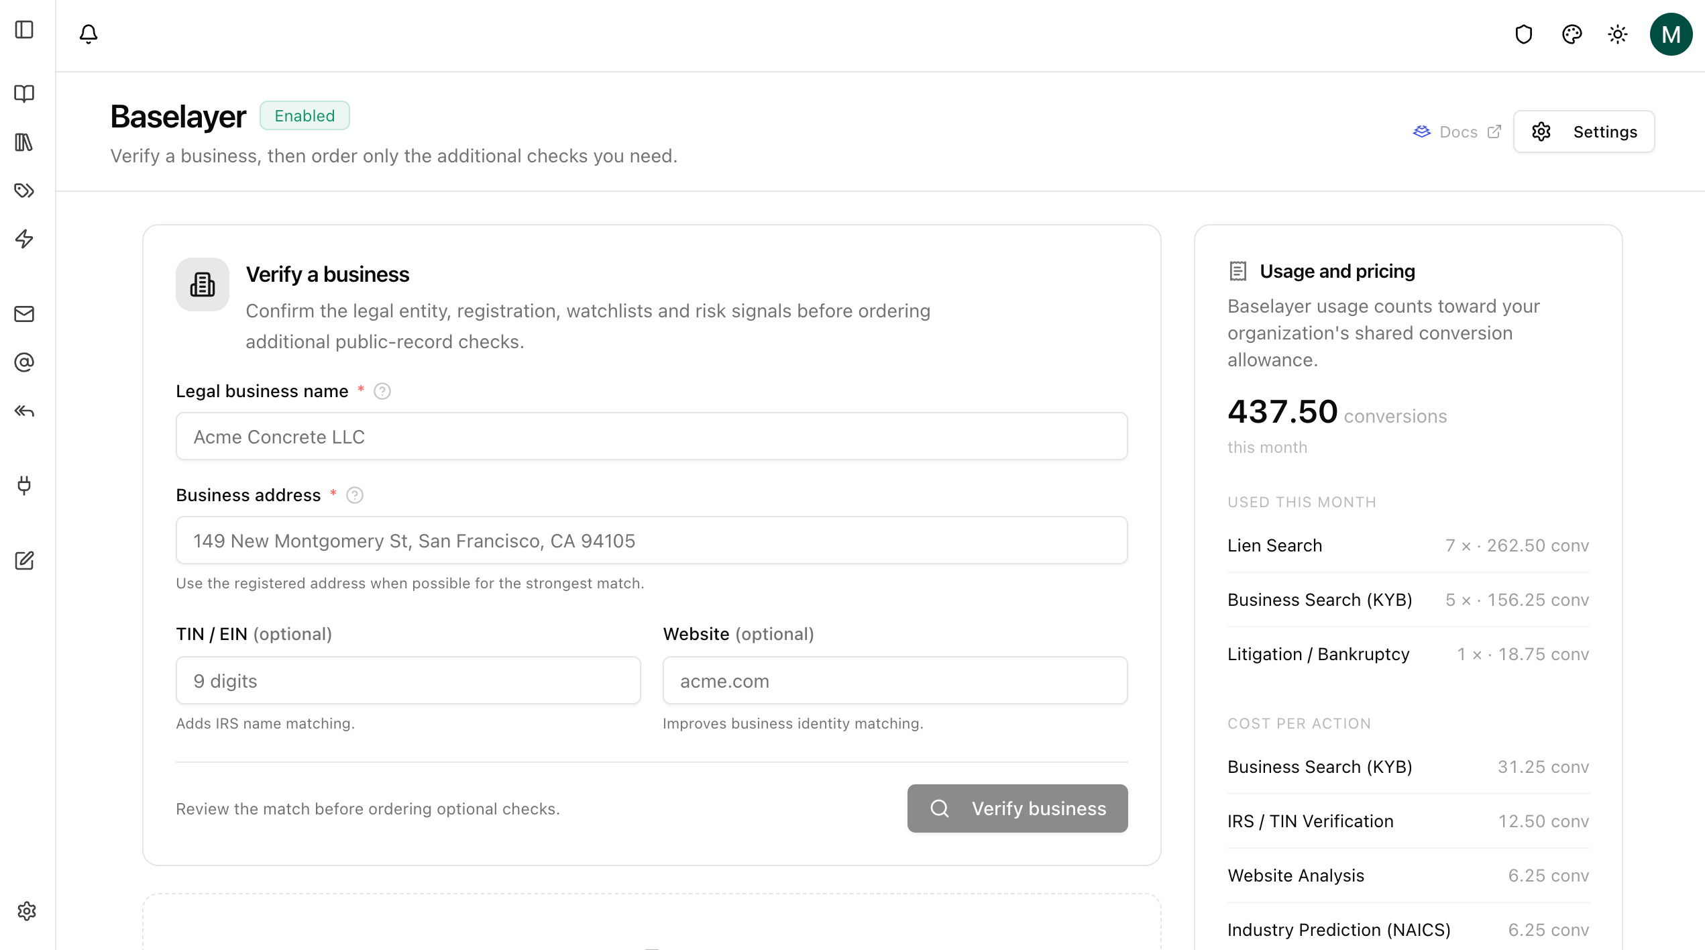This screenshot has width=1705, height=950.
Task: Click the Verify a business heading
Action: (x=327, y=274)
